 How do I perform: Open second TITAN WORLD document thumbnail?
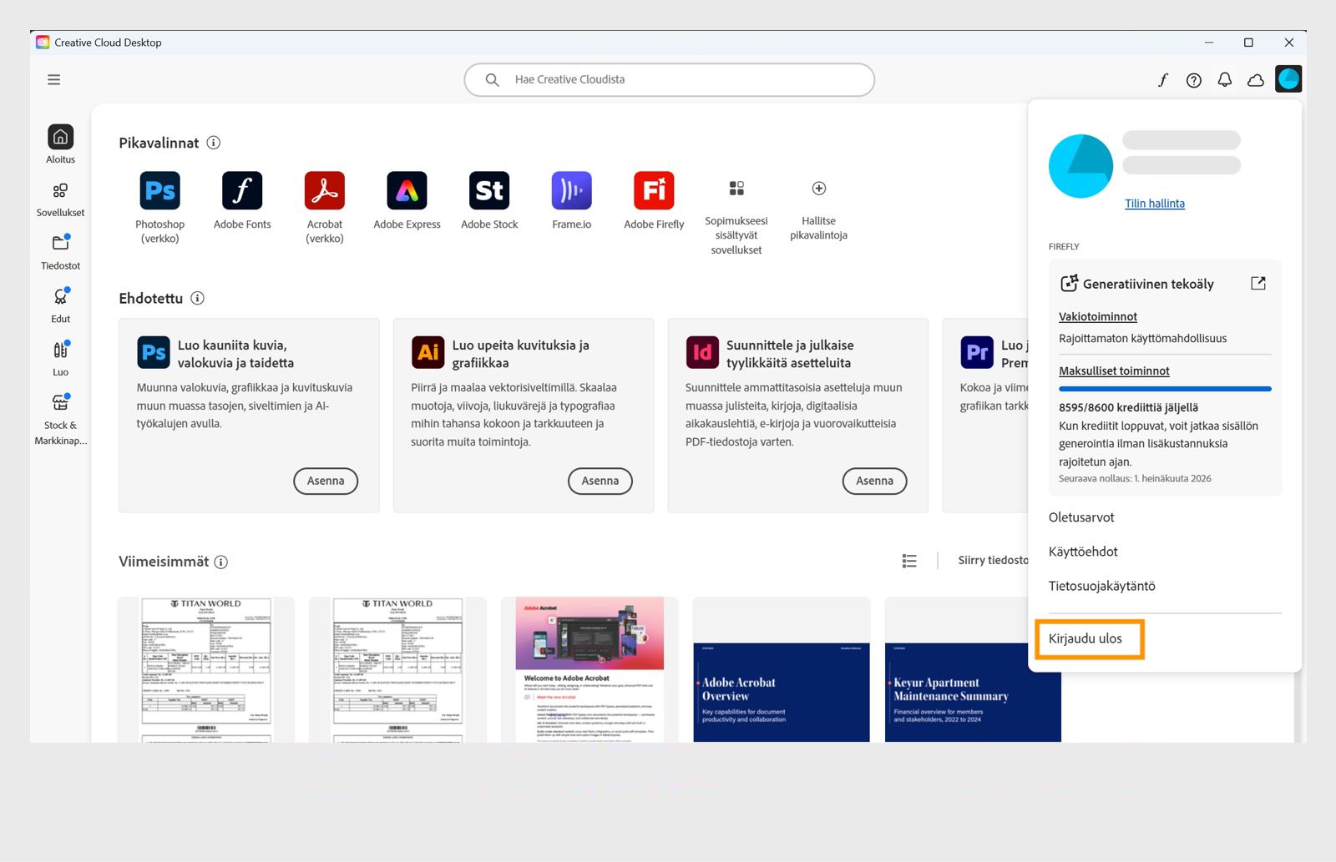[397, 669]
